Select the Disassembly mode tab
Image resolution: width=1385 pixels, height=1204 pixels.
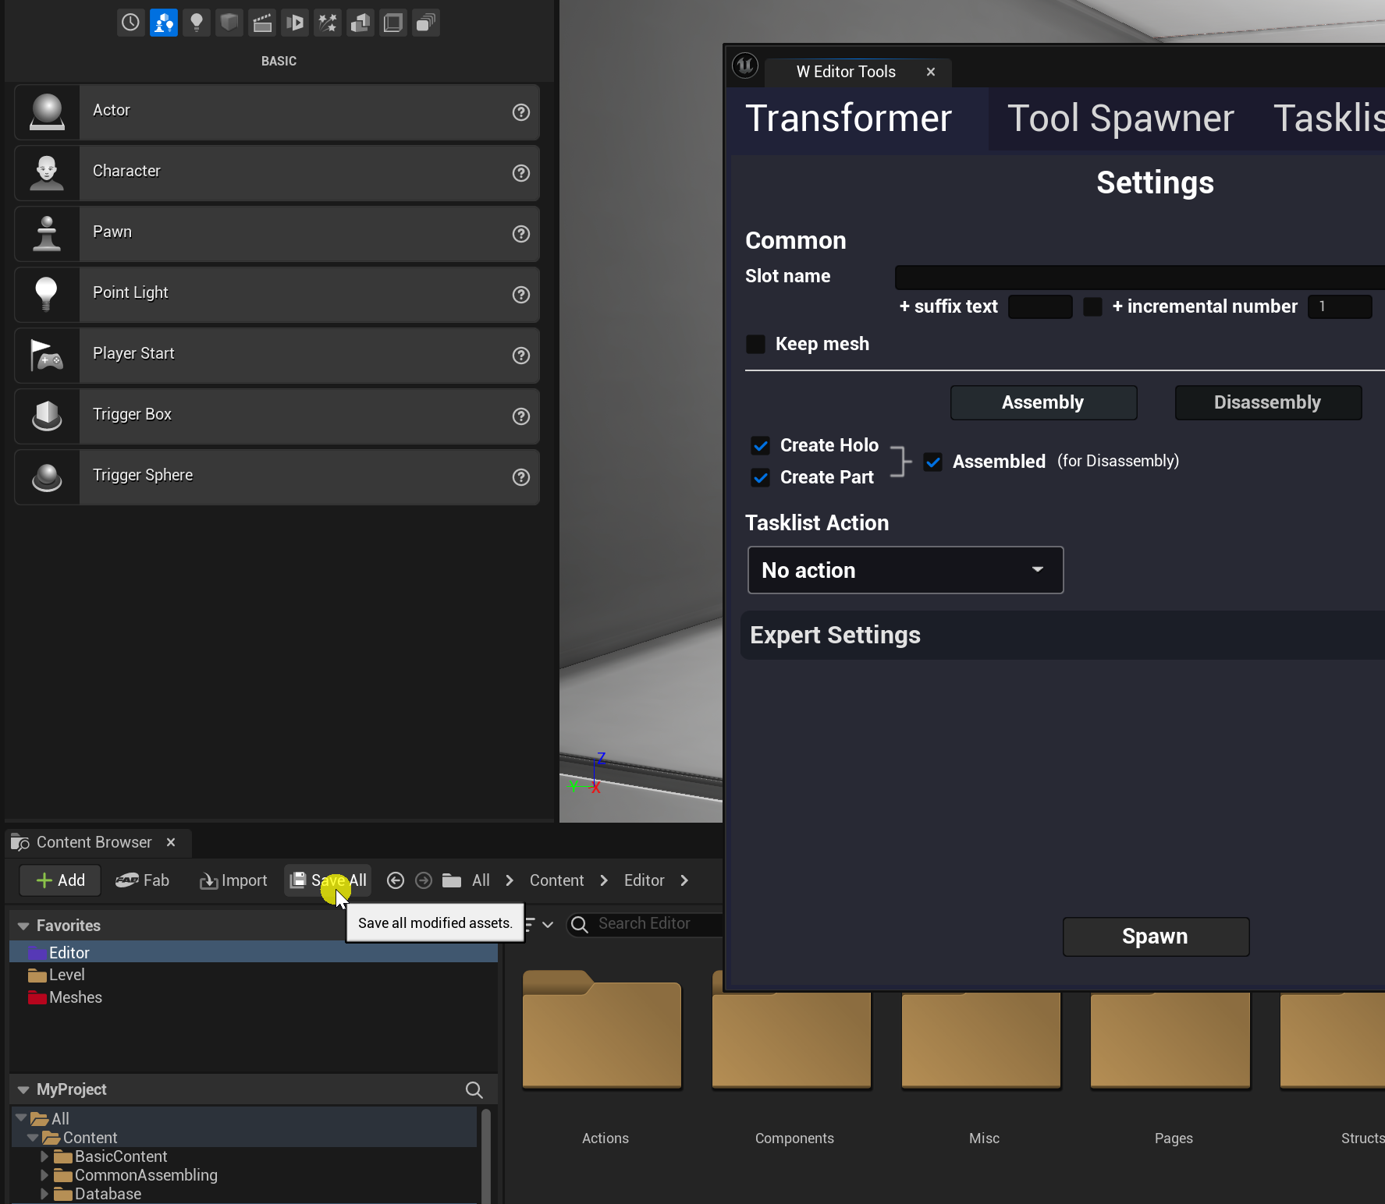(1267, 402)
